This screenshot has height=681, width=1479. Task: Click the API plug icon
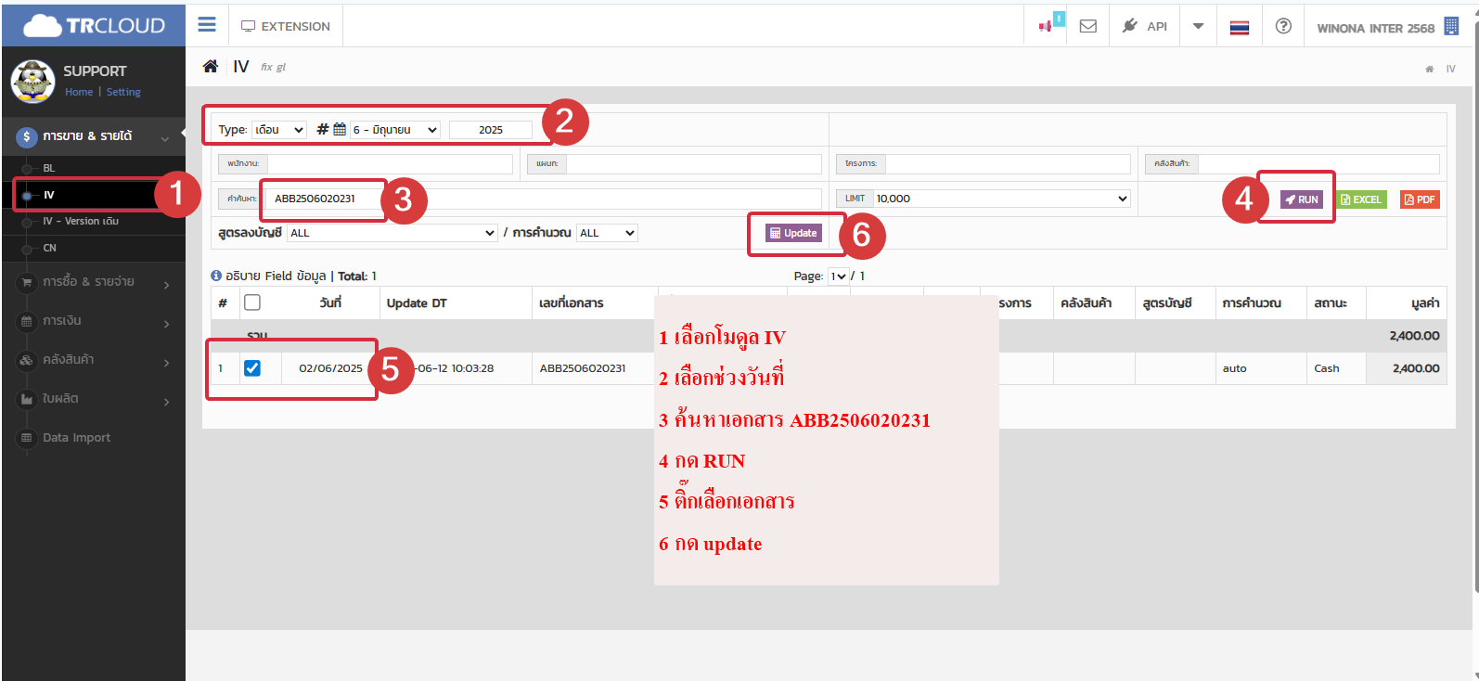pyautogui.click(x=1130, y=26)
